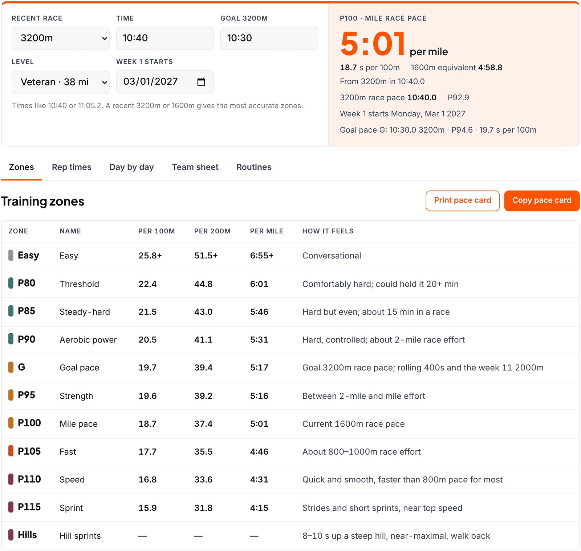Click the HOW IT FEELS column header
This screenshot has width=581, height=551.
pyautogui.click(x=328, y=231)
